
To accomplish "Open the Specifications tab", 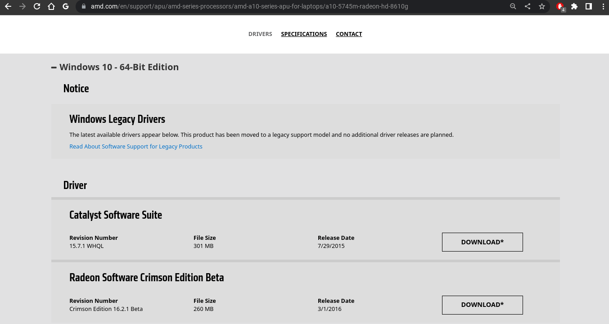I will [x=304, y=34].
